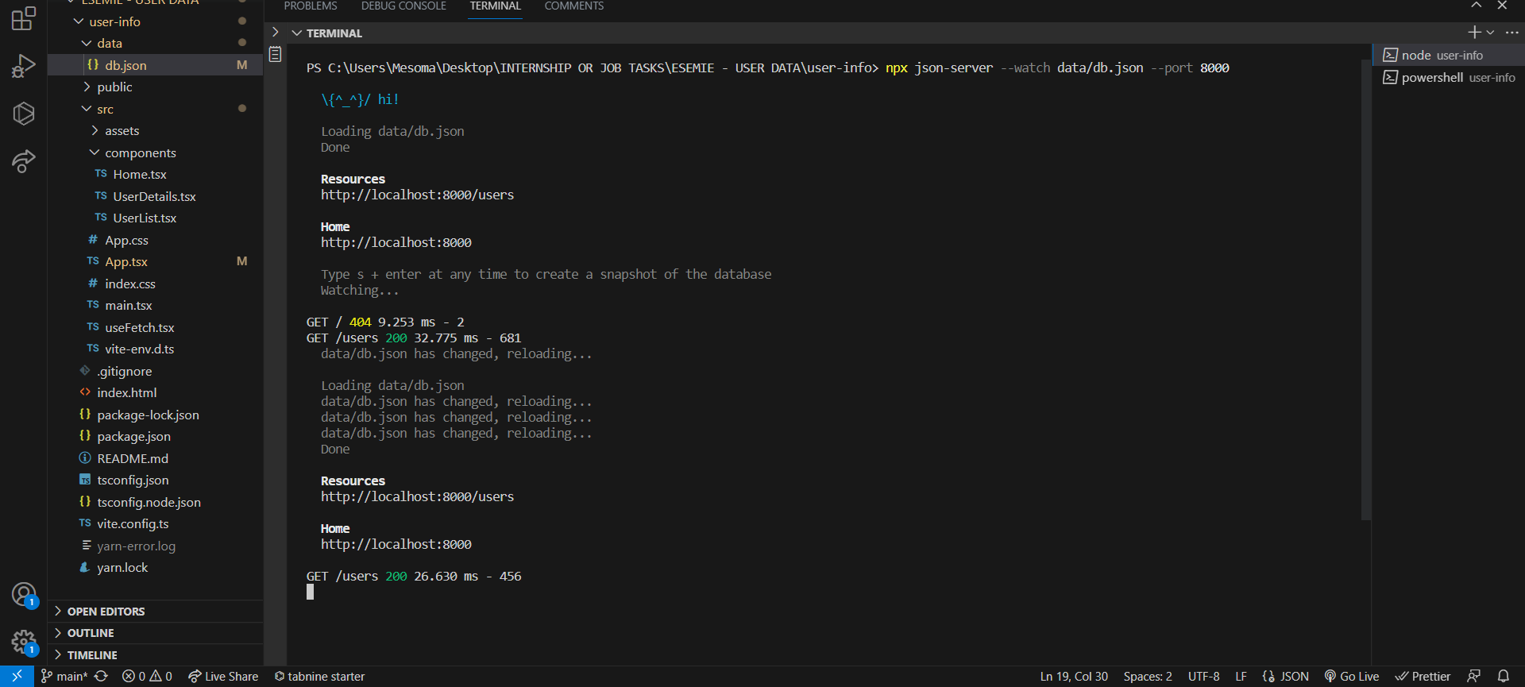Viewport: 1525px width, 687px height.
Task: Open the notifications bell in status bar
Action: (x=1503, y=676)
